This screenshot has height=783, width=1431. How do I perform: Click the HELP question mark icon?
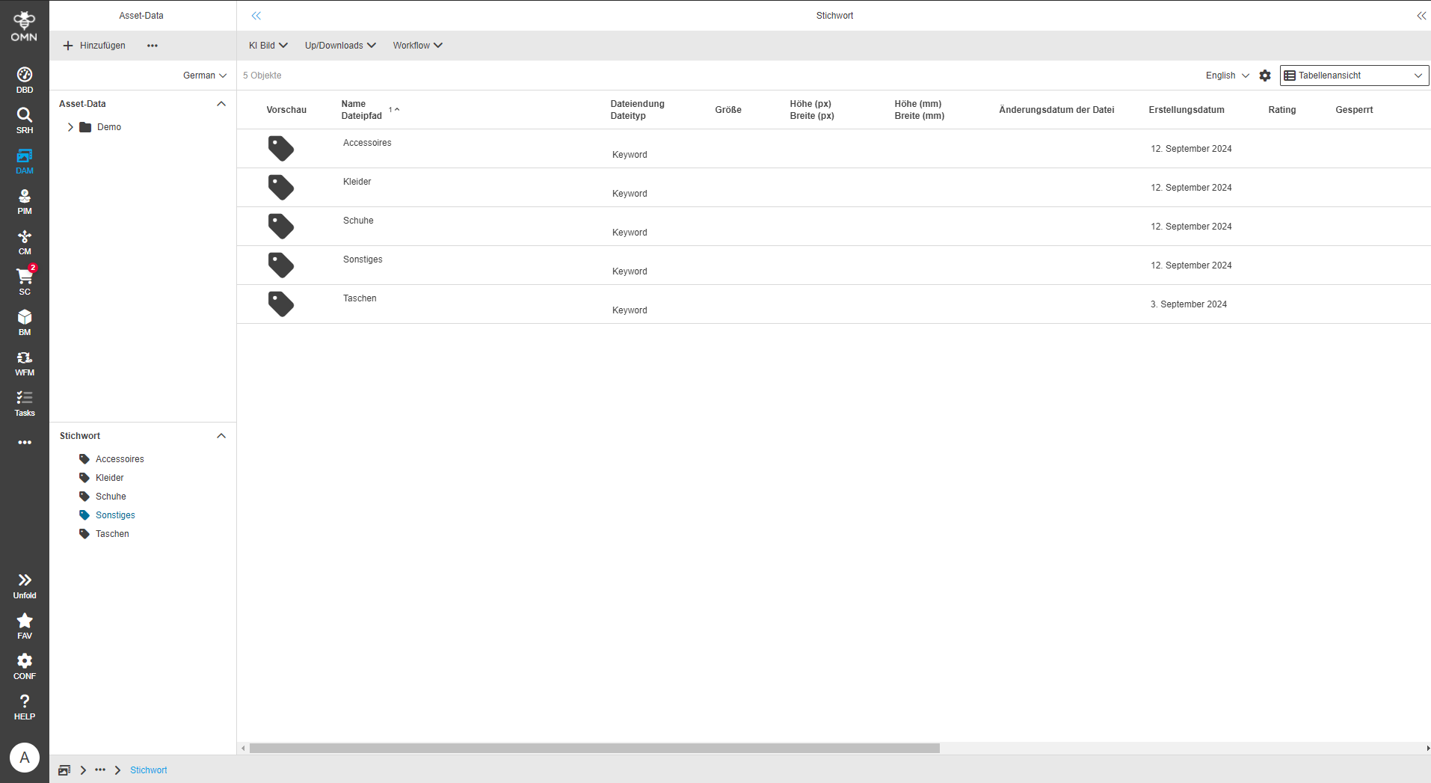24,704
